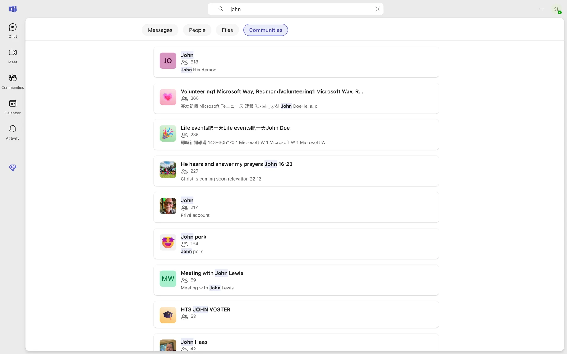The image size is (567, 354).
Task: Open the John pork community
Action: pos(296,244)
